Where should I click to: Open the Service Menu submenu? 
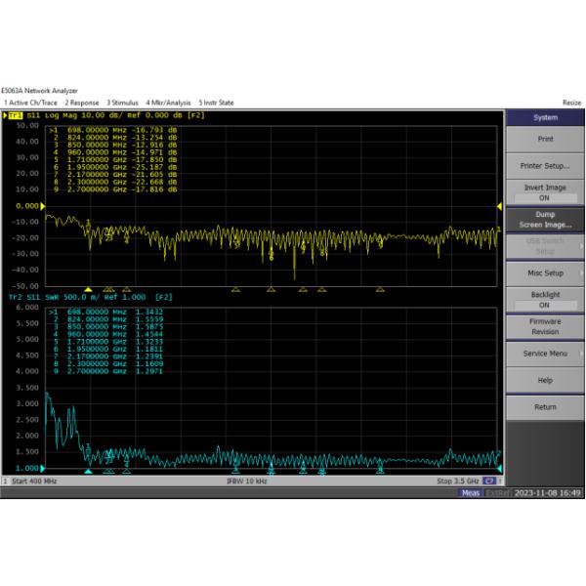(544, 354)
